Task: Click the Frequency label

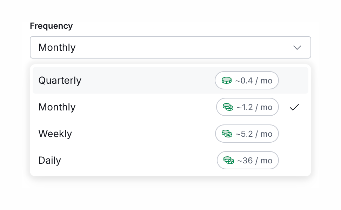Action: click(x=51, y=26)
